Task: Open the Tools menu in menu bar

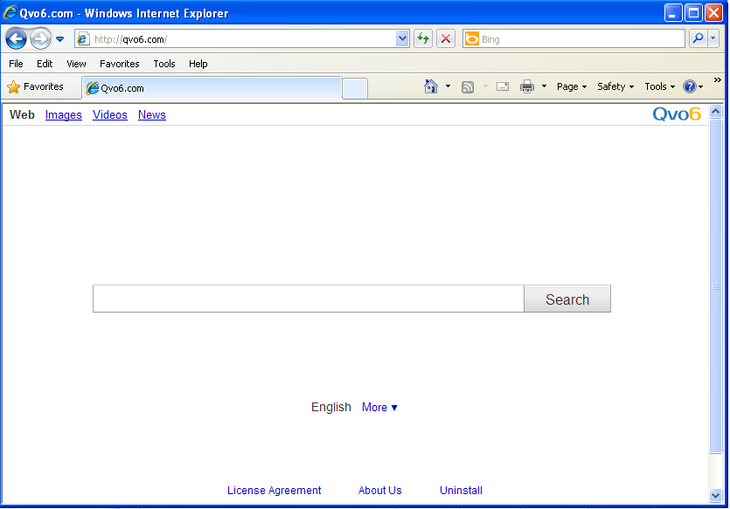Action: (164, 64)
